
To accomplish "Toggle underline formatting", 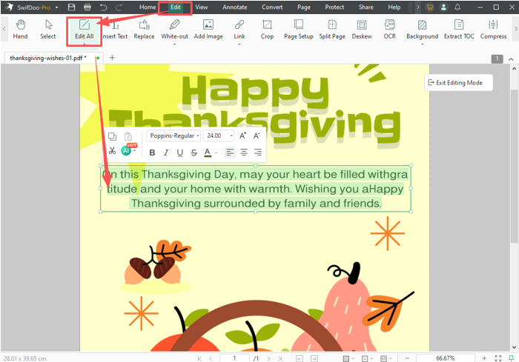I will coord(180,152).
